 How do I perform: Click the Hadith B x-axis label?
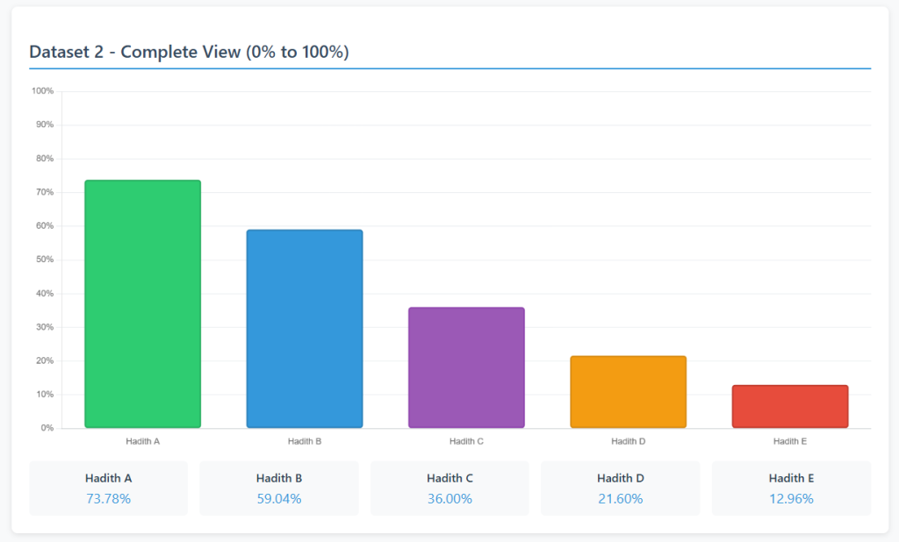305,441
